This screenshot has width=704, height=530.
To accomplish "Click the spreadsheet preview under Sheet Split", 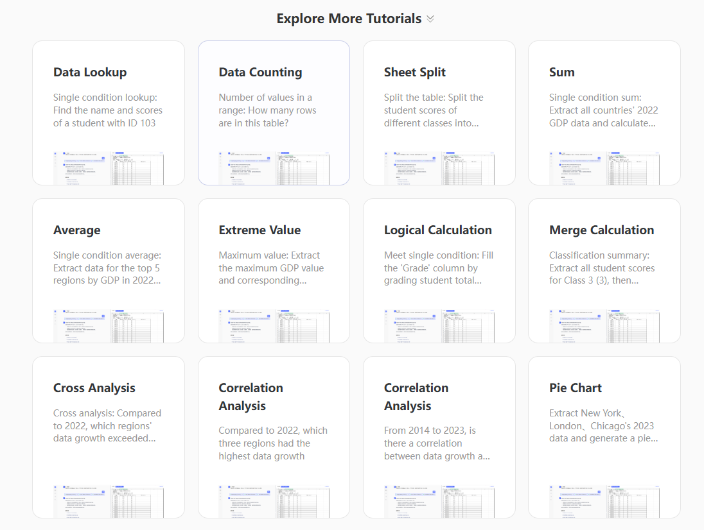I will click(439, 168).
